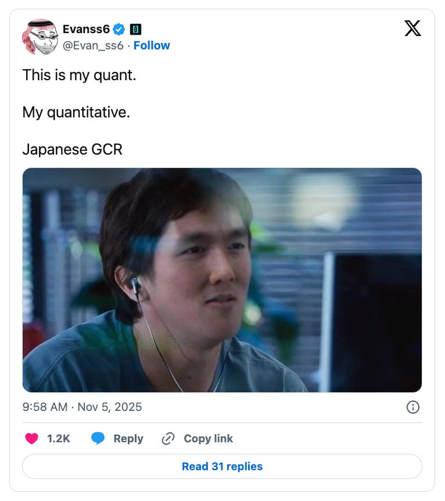Image resolution: width=445 pixels, height=501 pixels.
Task: Open the X logo in the corner
Action: [x=412, y=28]
